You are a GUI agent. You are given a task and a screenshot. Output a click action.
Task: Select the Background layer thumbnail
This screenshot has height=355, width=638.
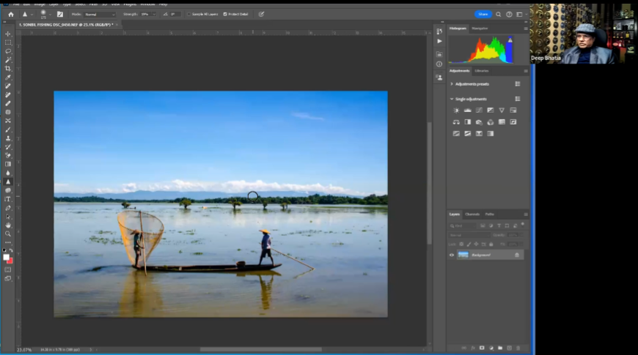(463, 255)
